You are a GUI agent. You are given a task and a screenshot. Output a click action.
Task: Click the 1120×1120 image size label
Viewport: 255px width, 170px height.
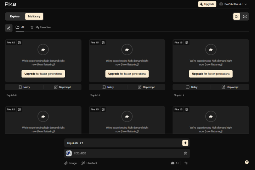coord(80,153)
